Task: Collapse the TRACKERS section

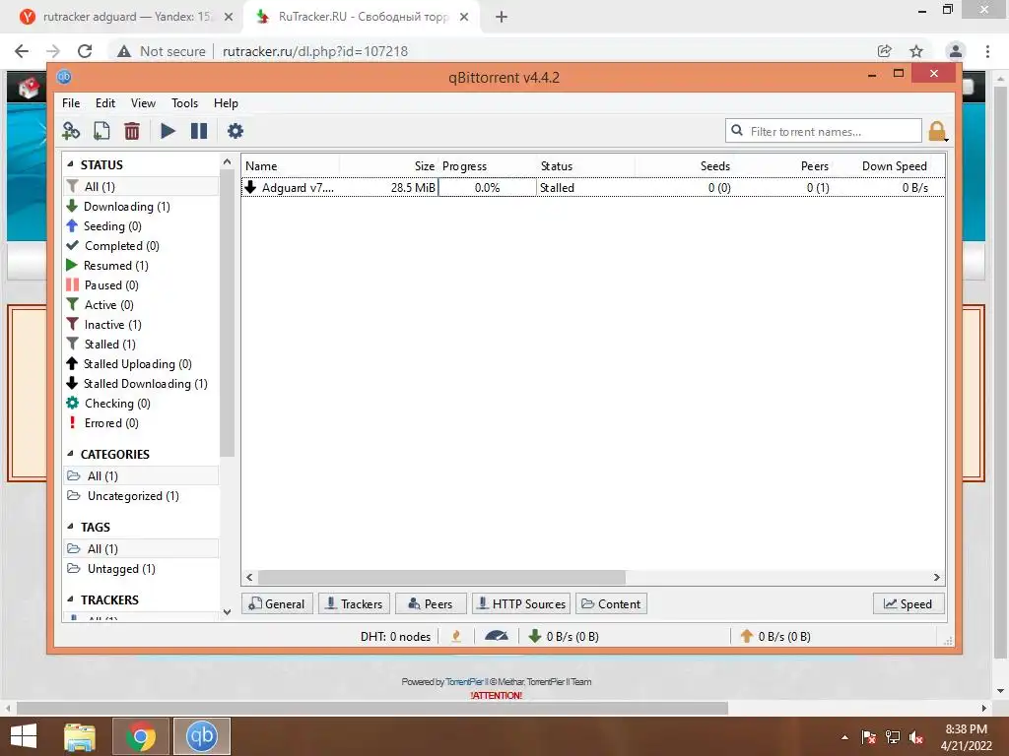Action: tap(70, 599)
